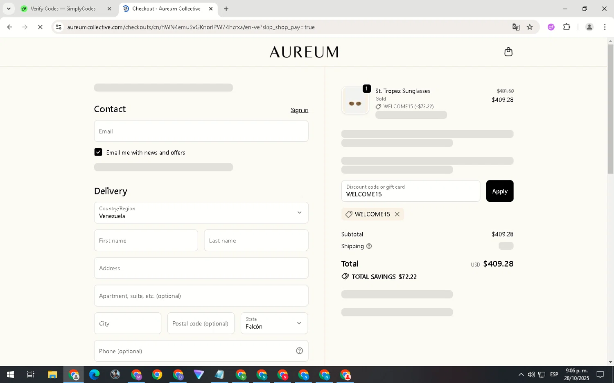Launch Microsoft Edge from the taskbar

(94, 374)
